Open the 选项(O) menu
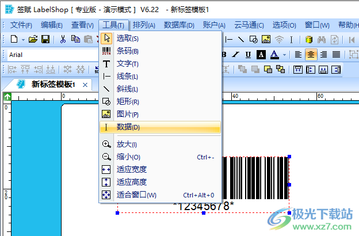 pos(284,25)
